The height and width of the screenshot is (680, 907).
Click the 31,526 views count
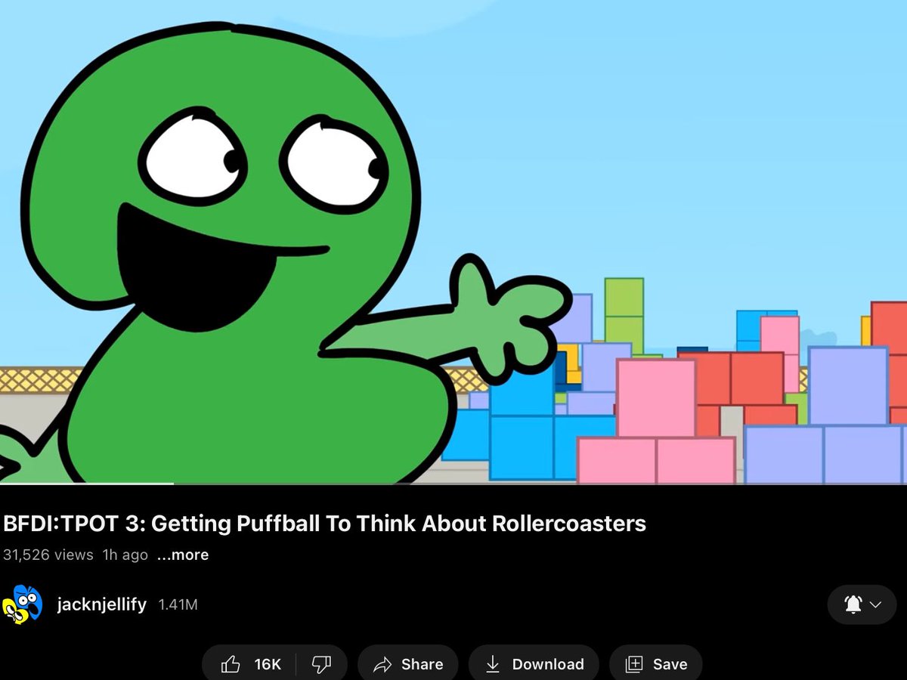click(x=48, y=555)
